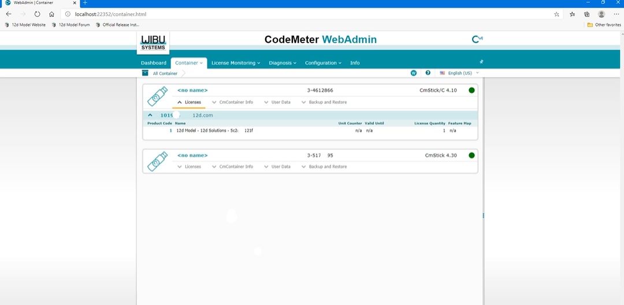Image resolution: width=624 pixels, height=305 pixels.
Task: Open the Configuration dropdown menu
Action: pyautogui.click(x=323, y=63)
